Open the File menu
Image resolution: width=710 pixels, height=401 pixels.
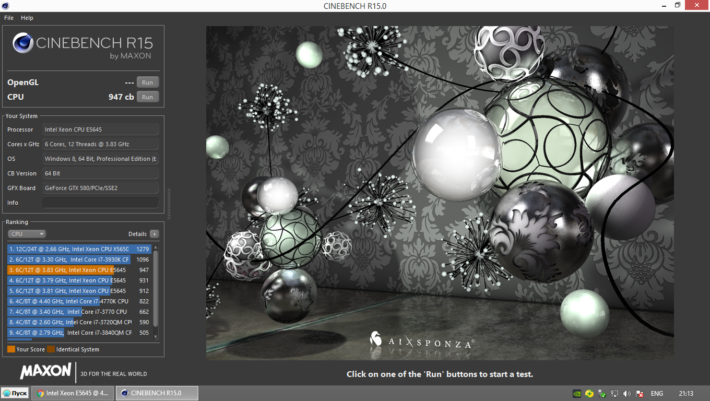(9, 18)
